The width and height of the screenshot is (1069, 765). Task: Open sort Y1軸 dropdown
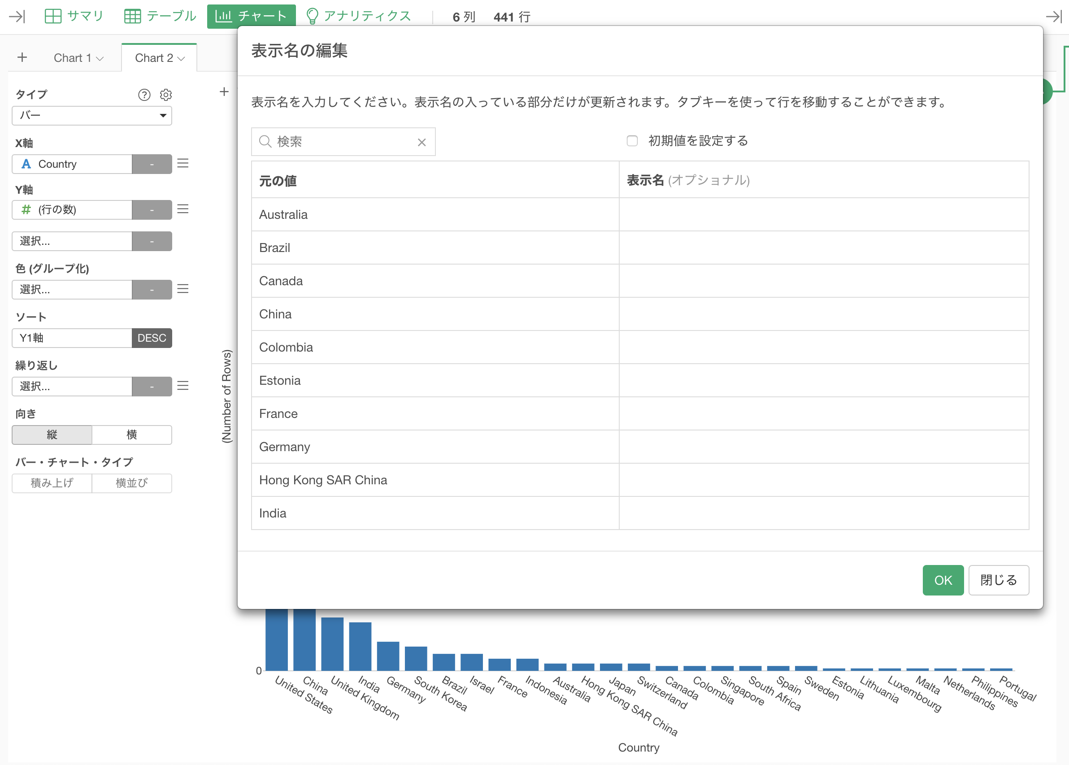click(72, 338)
